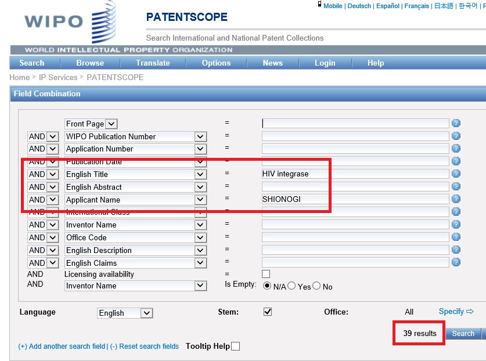Click the Specify office link
This screenshot has width=486, height=361.
coord(456,312)
